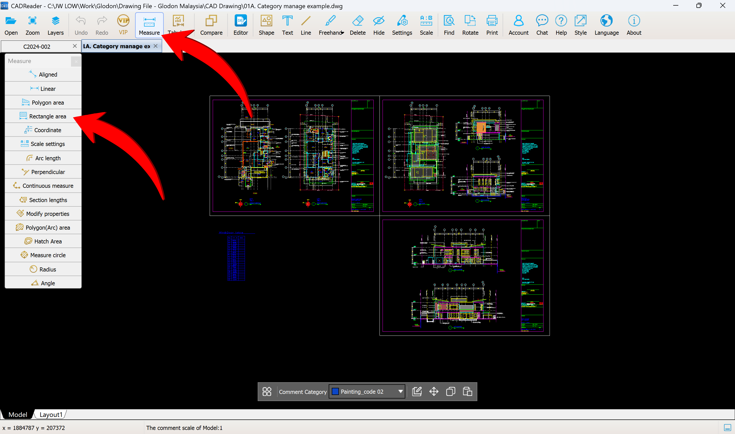735x434 pixels.
Task: Close the C2024-002 tab
Action: tap(75, 46)
